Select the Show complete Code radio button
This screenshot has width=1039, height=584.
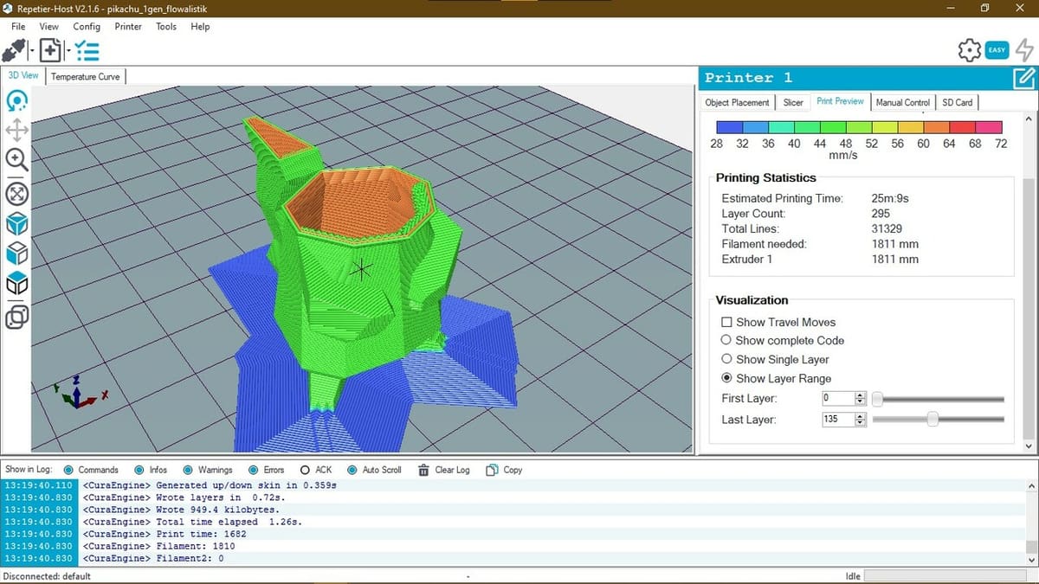726,340
